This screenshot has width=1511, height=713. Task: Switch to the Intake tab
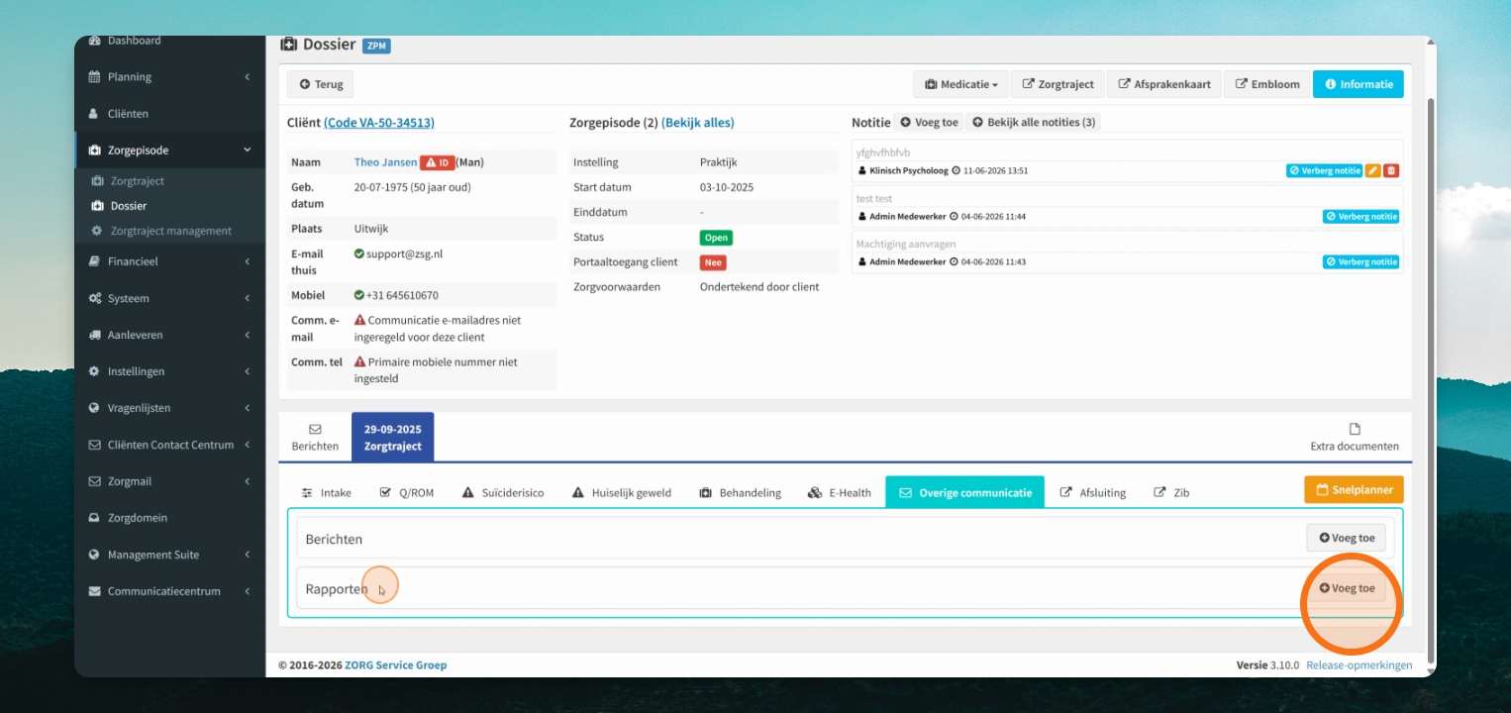(327, 492)
